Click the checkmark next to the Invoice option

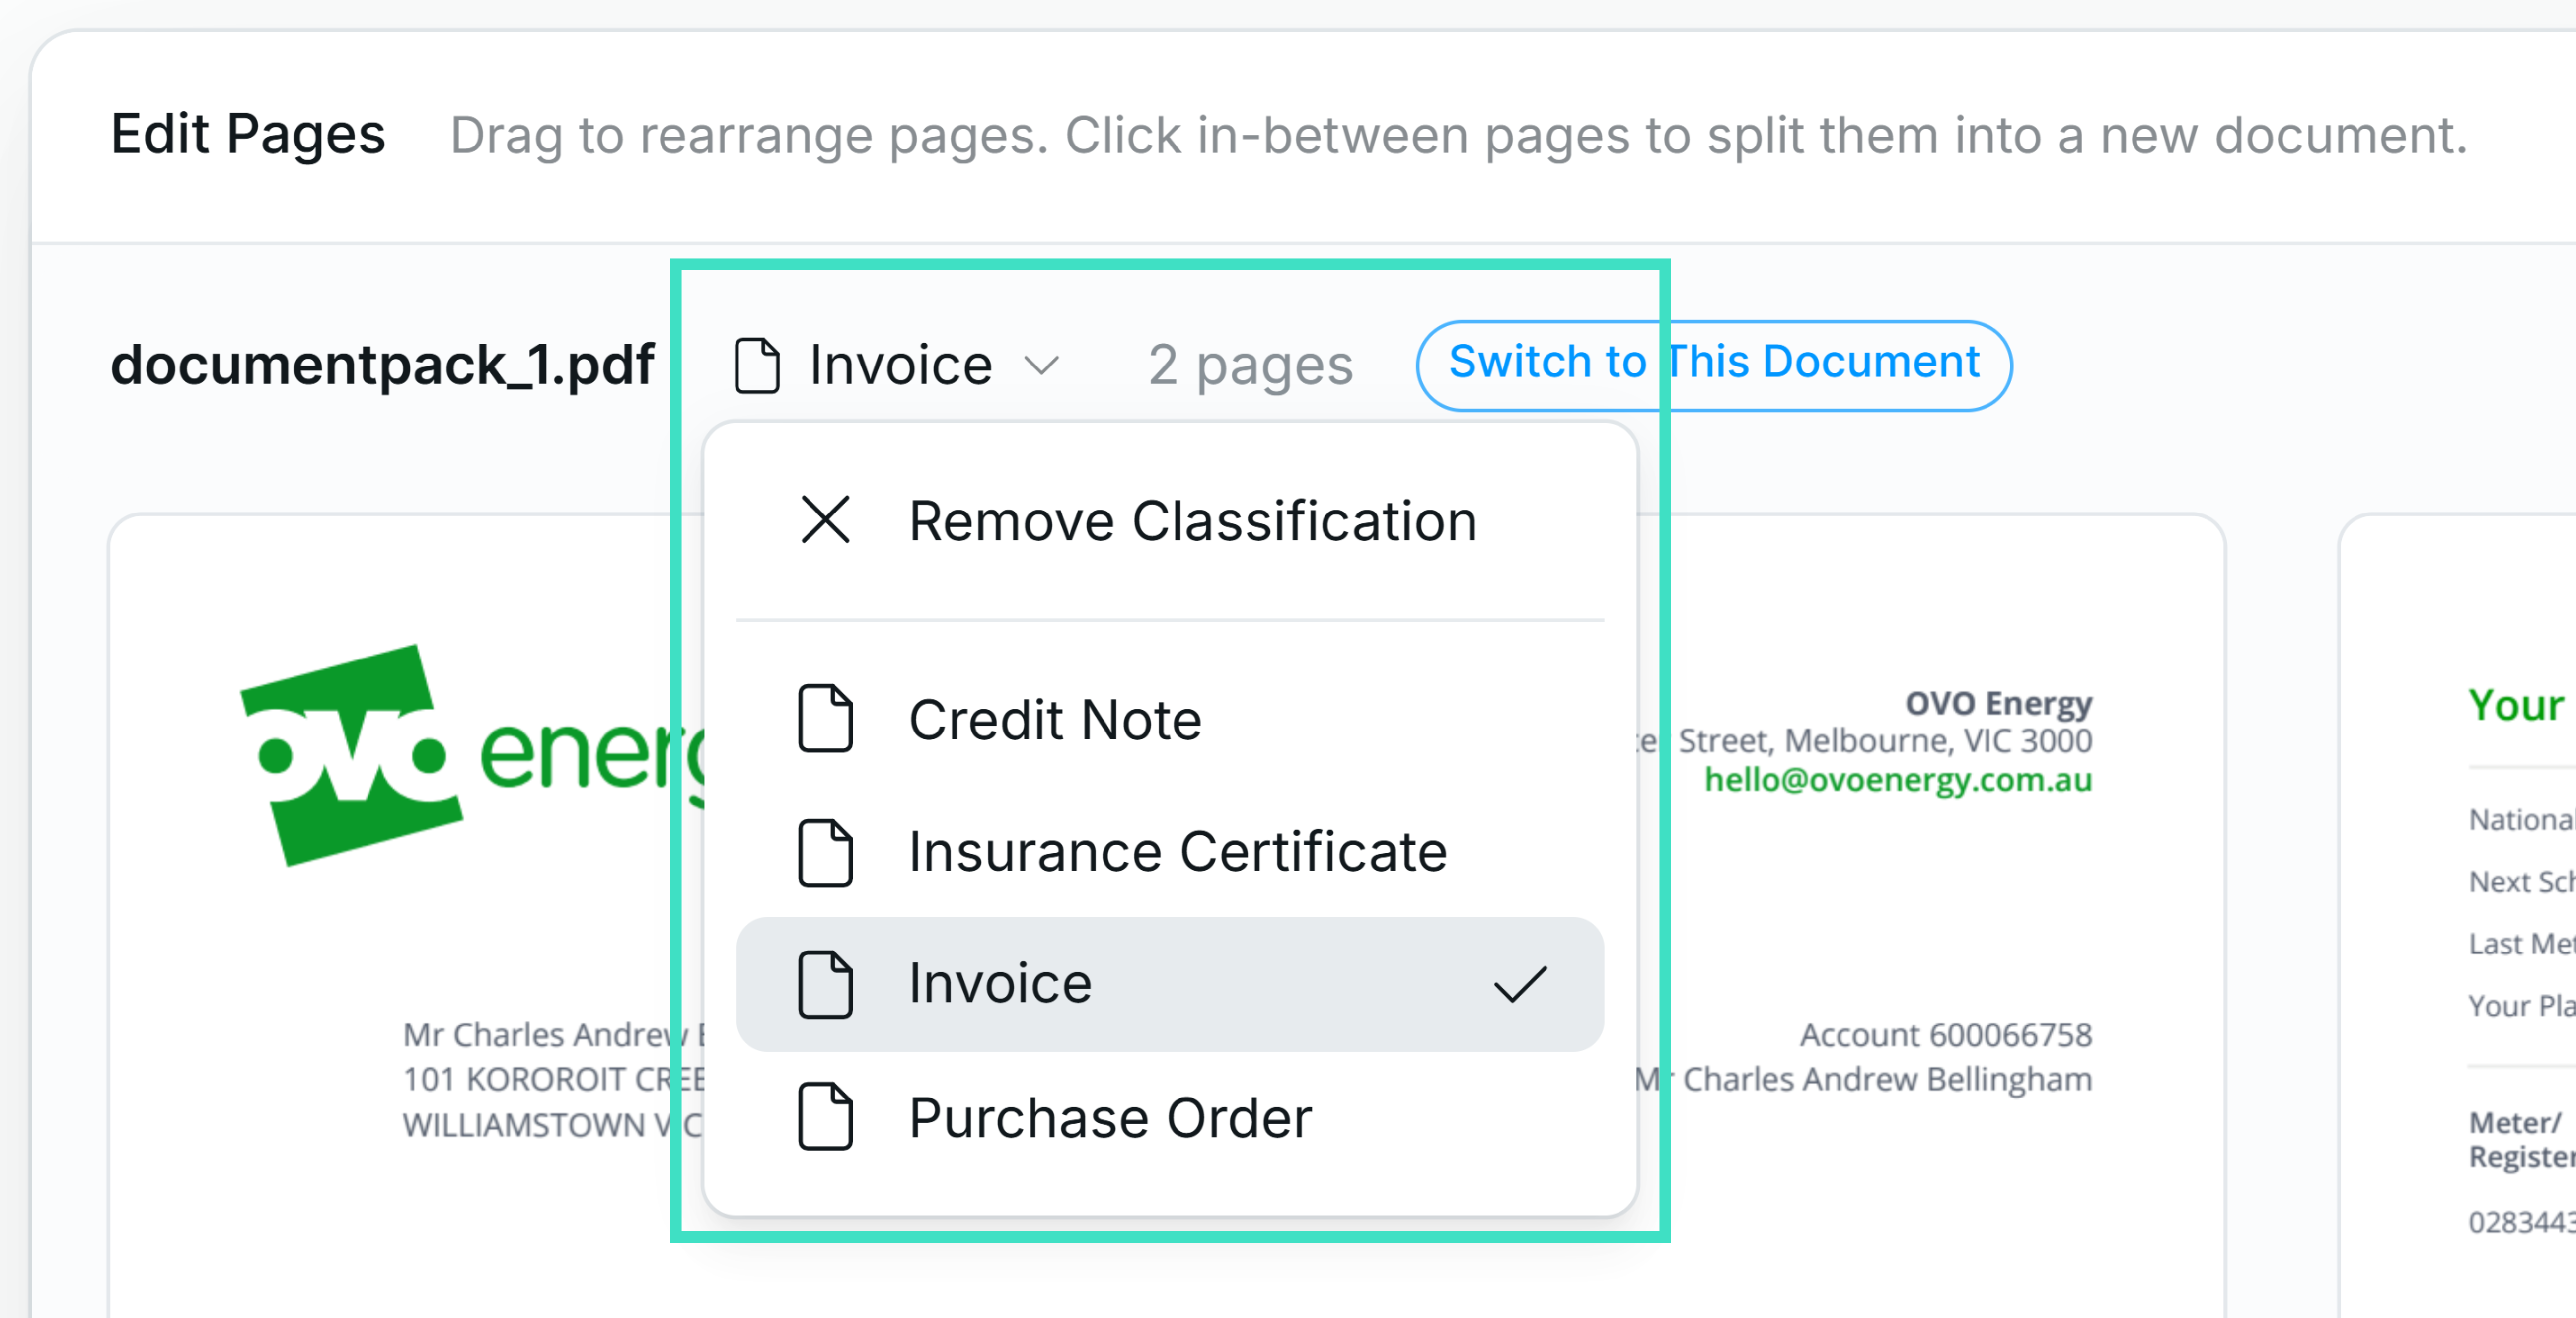coord(1520,985)
